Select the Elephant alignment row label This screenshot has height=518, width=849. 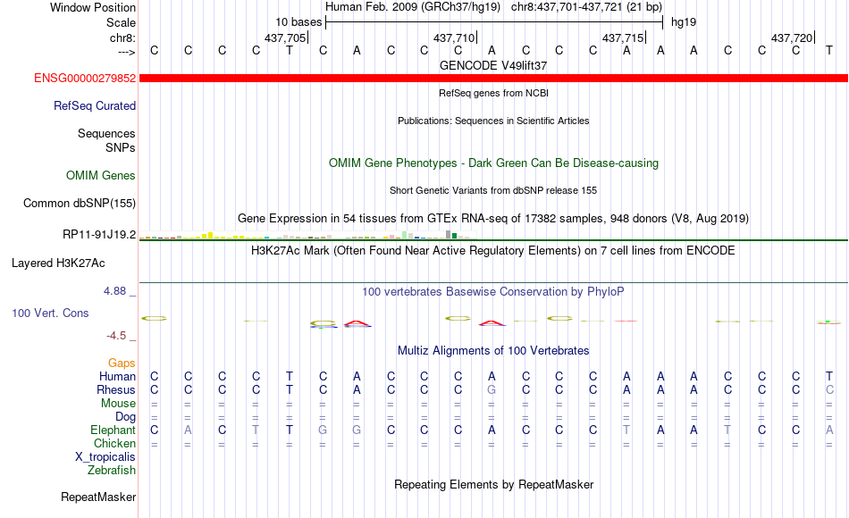(x=113, y=430)
